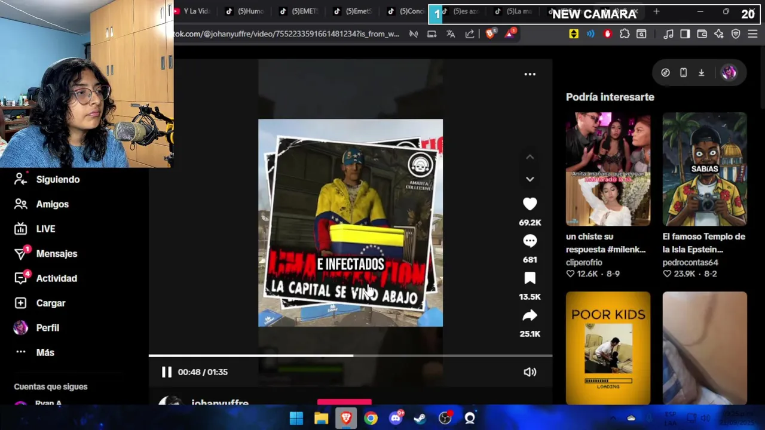The height and width of the screenshot is (430, 765).
Task: Open johanyuffre author profile name
Action: click(x=220, y=403)
